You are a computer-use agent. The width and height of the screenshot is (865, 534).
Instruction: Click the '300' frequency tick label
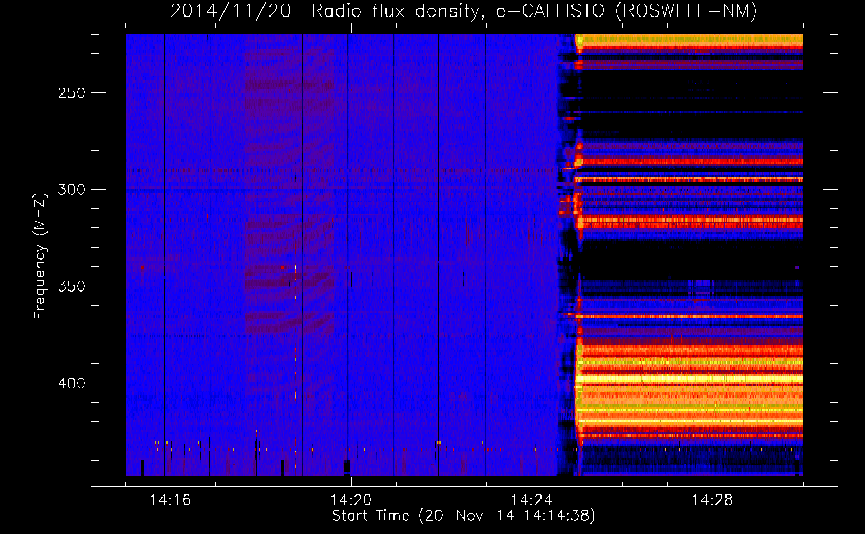[72, 190]
